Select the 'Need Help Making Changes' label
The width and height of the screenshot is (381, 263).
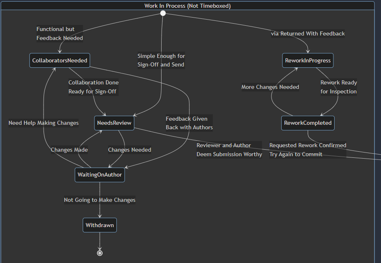point(44,123)
